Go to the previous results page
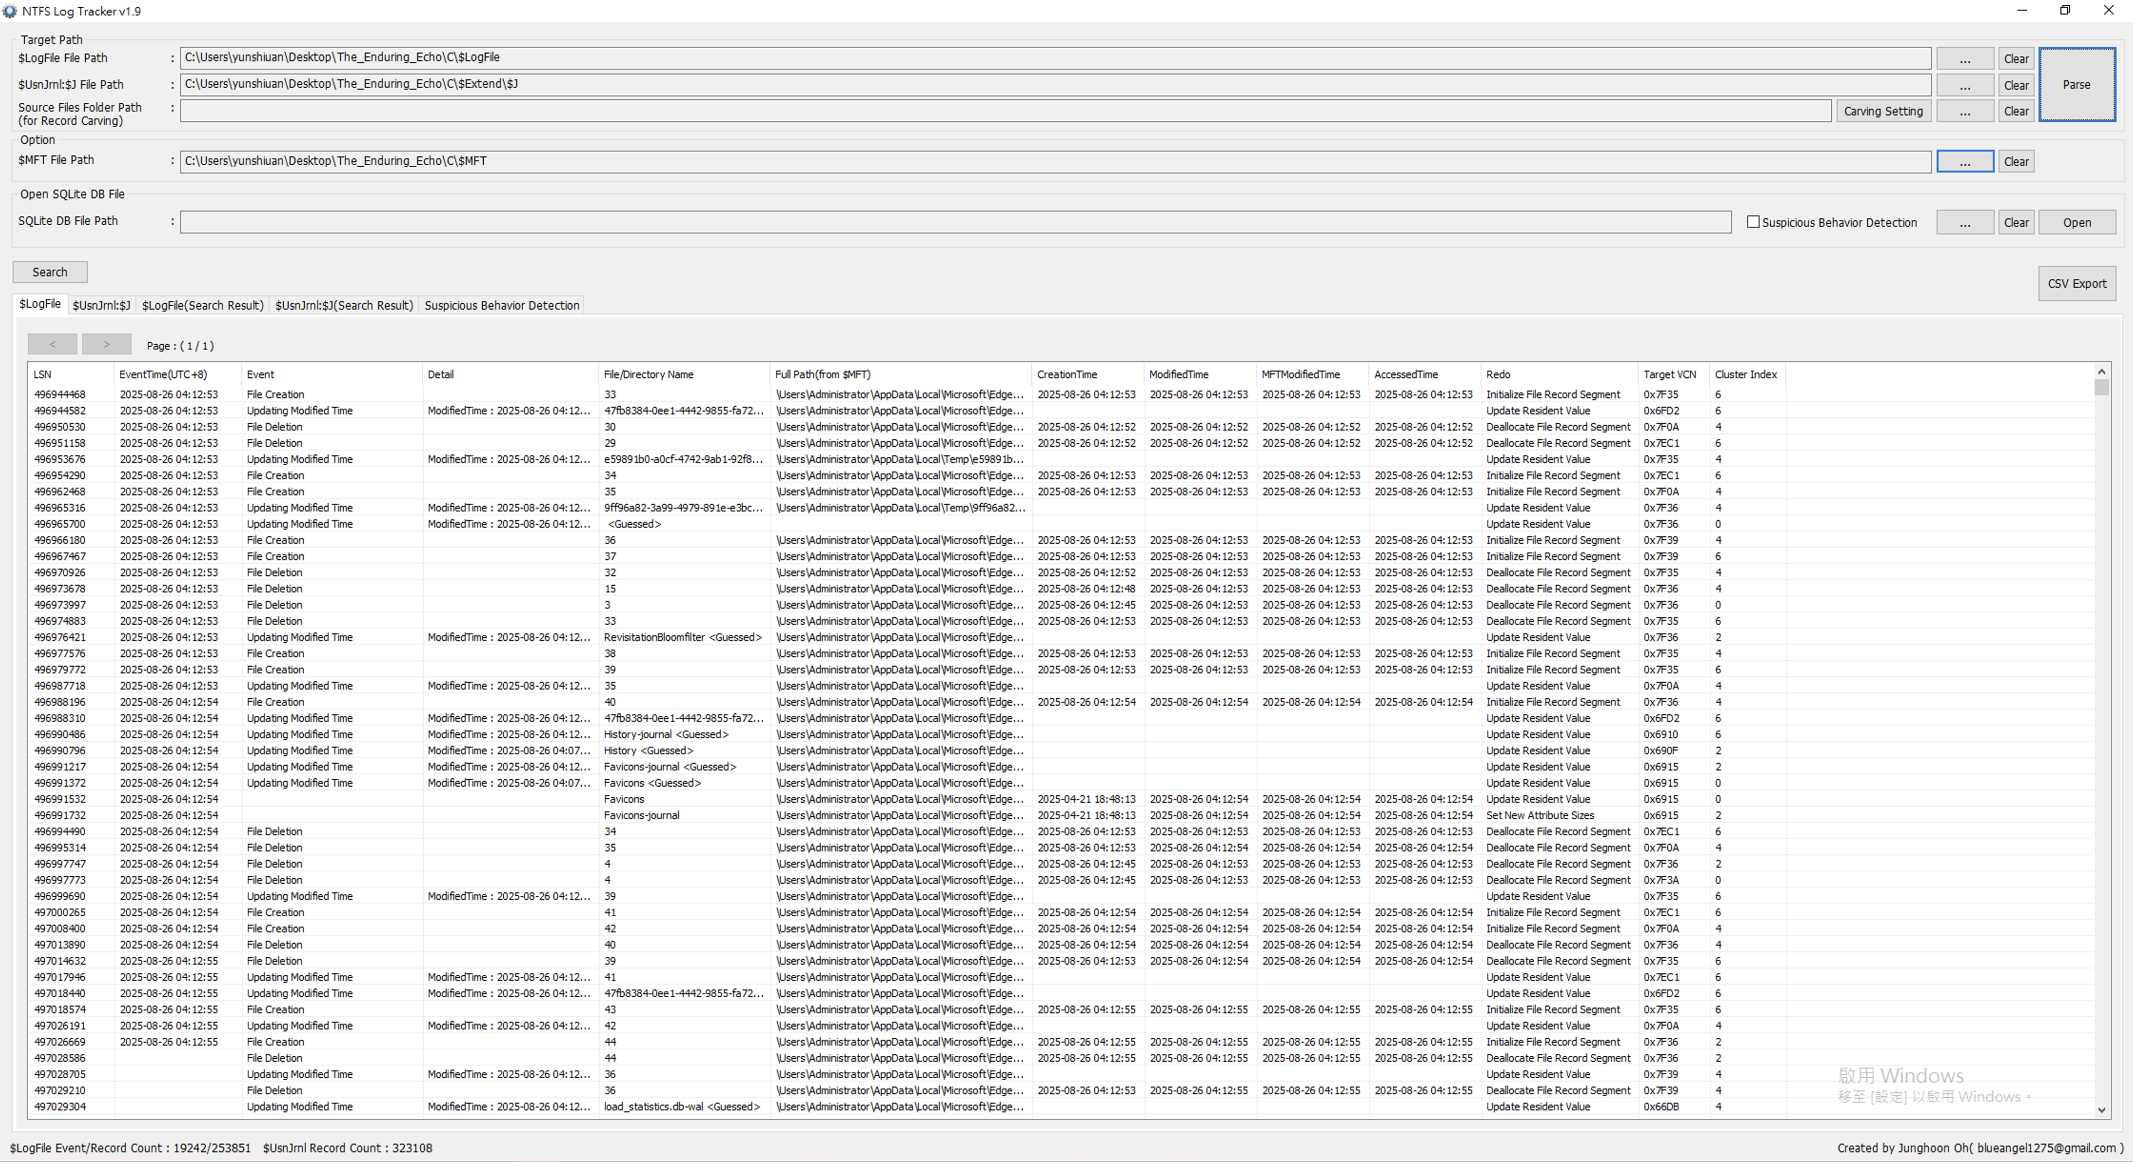This screenshot has height=1162, width=2133. pyautogui.click(x=52, y=344)
